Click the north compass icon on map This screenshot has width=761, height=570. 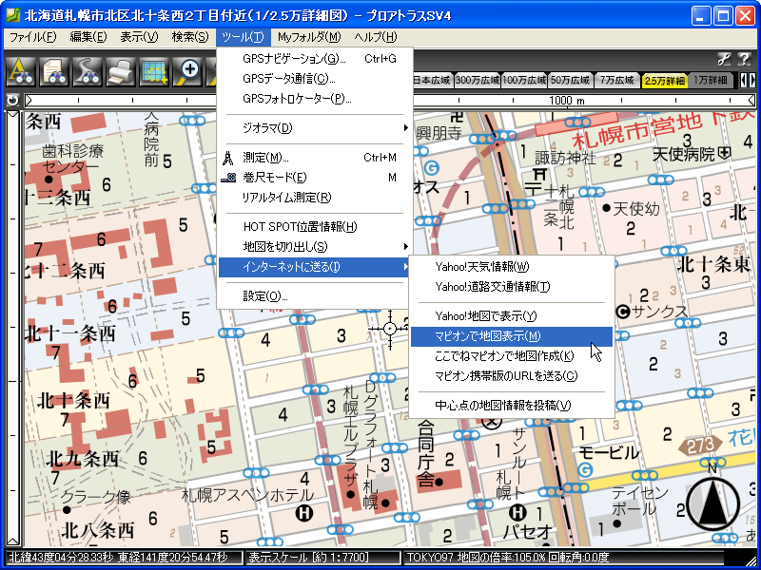tap(712, 502)
